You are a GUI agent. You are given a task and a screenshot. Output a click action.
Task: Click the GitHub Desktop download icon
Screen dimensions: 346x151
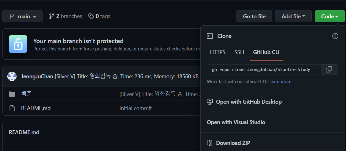click(210, 101)
